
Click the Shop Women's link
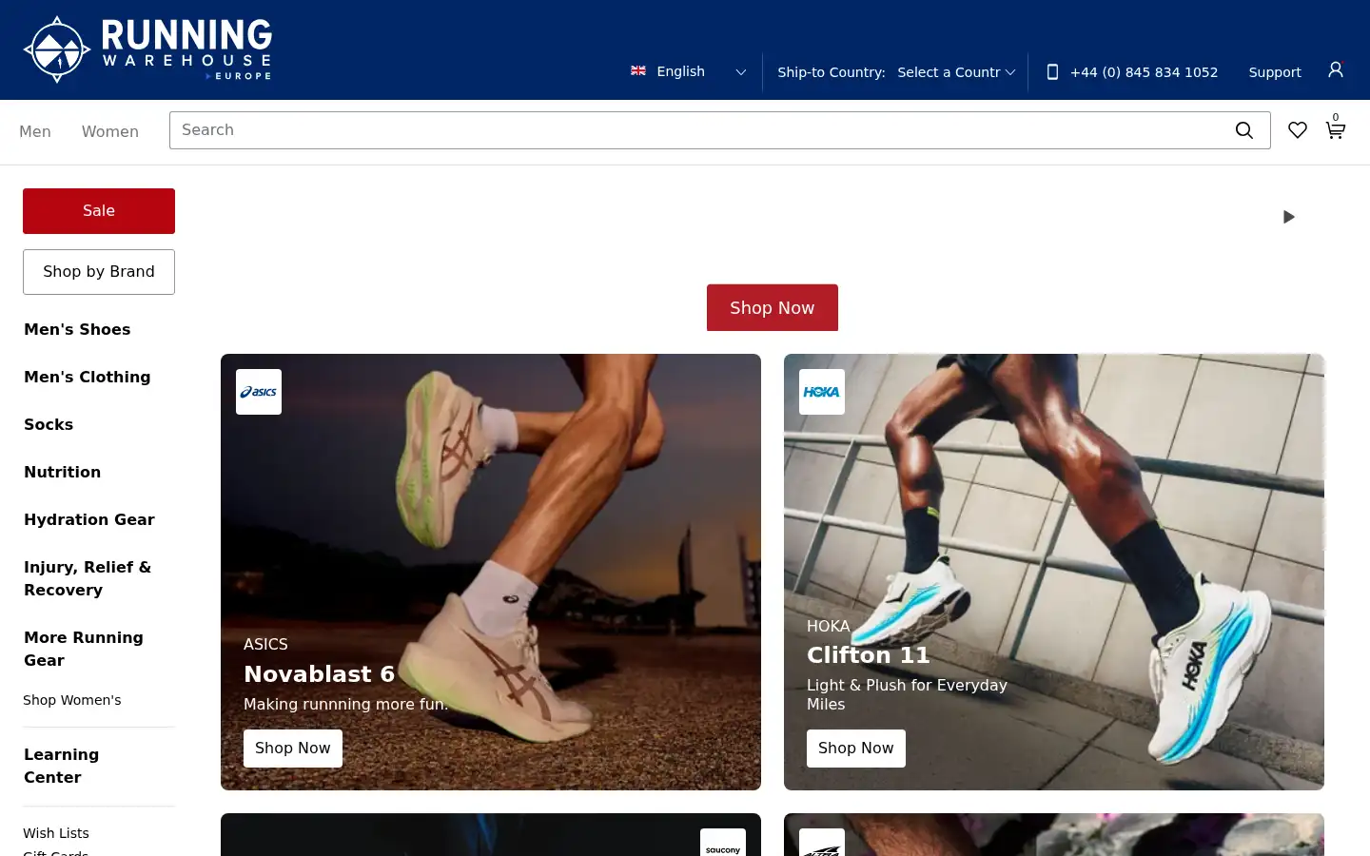click(x=72, y=700)
